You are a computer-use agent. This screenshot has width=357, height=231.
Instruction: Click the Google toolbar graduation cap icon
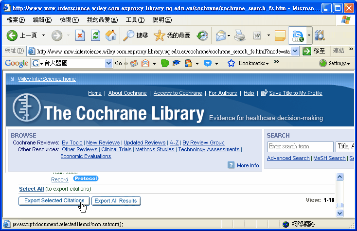pyautogui.click(x=176, y=63)
